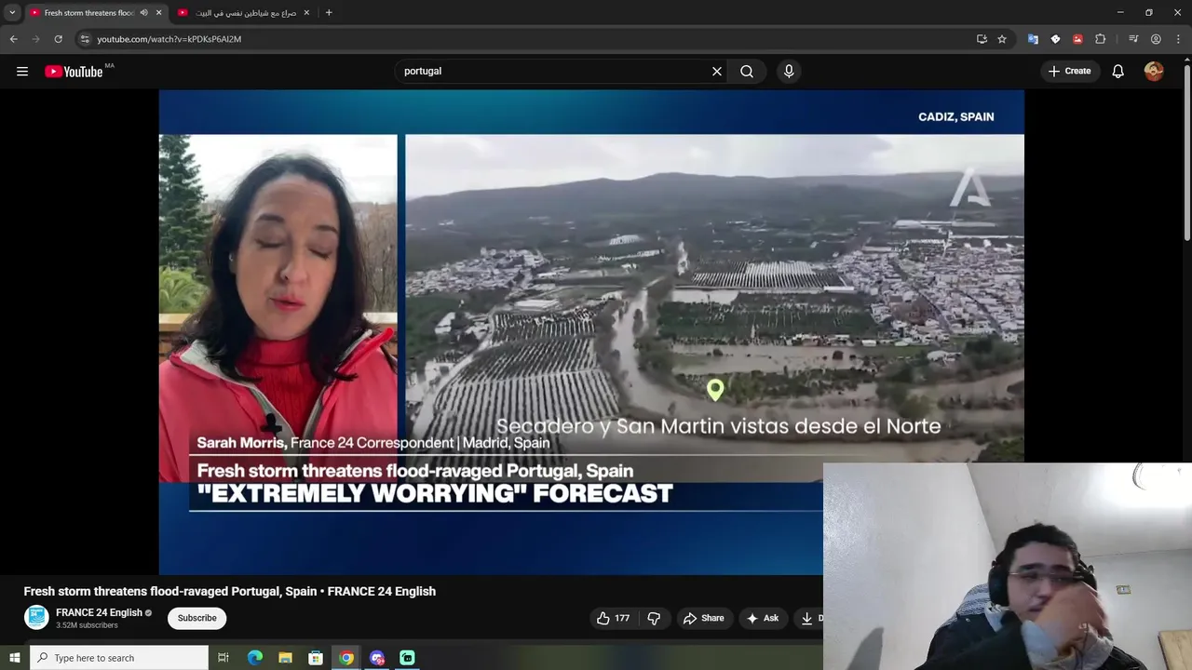Expand the tab search dropdown arrow
The image size is (1192, 670).
[12, 13]
